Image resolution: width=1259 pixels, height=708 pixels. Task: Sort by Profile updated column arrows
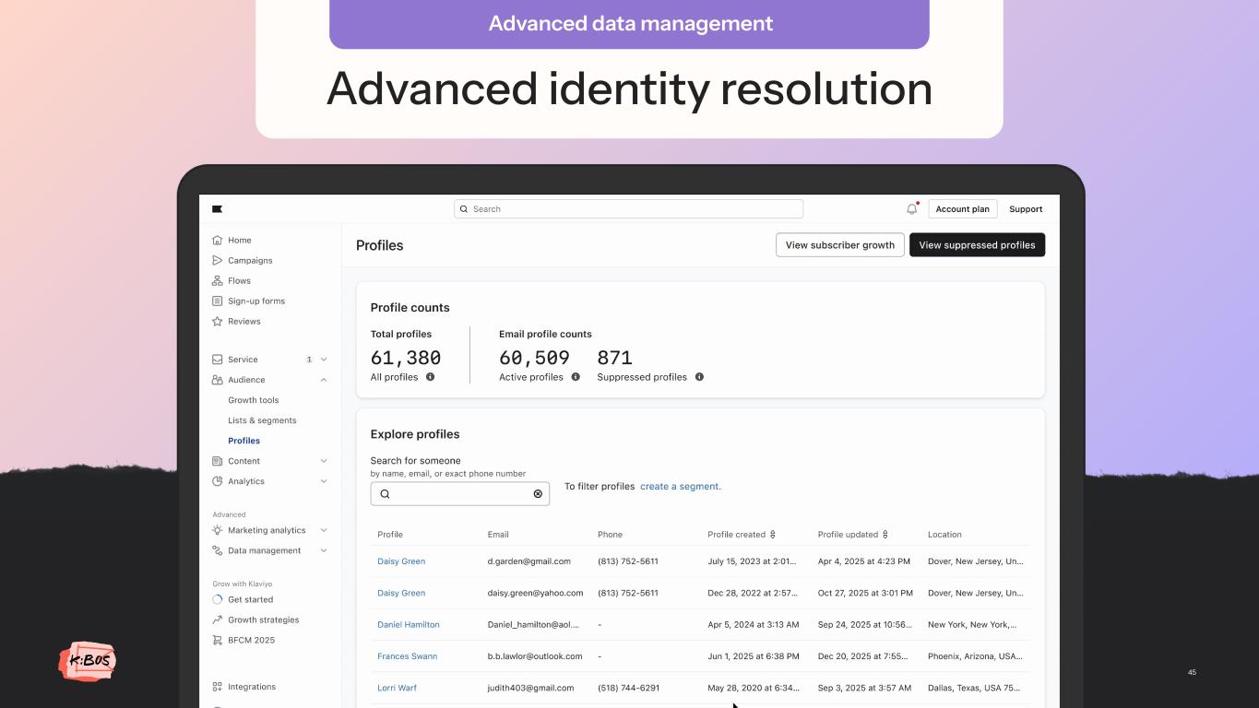pyautogui.click(x=885, y=535)
